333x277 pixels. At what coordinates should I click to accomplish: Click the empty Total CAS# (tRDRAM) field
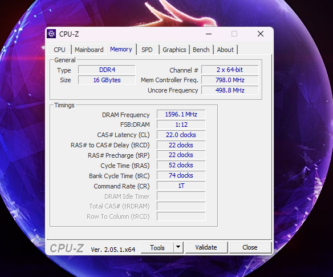181,206
